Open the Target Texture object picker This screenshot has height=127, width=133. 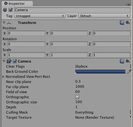click(x=130, y=117)
